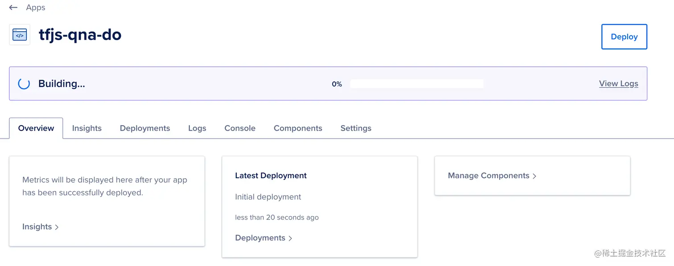Viewport: 674px width, 266px height.
Task: Click the back arrow beside Apps
Action: coord(13,7)
